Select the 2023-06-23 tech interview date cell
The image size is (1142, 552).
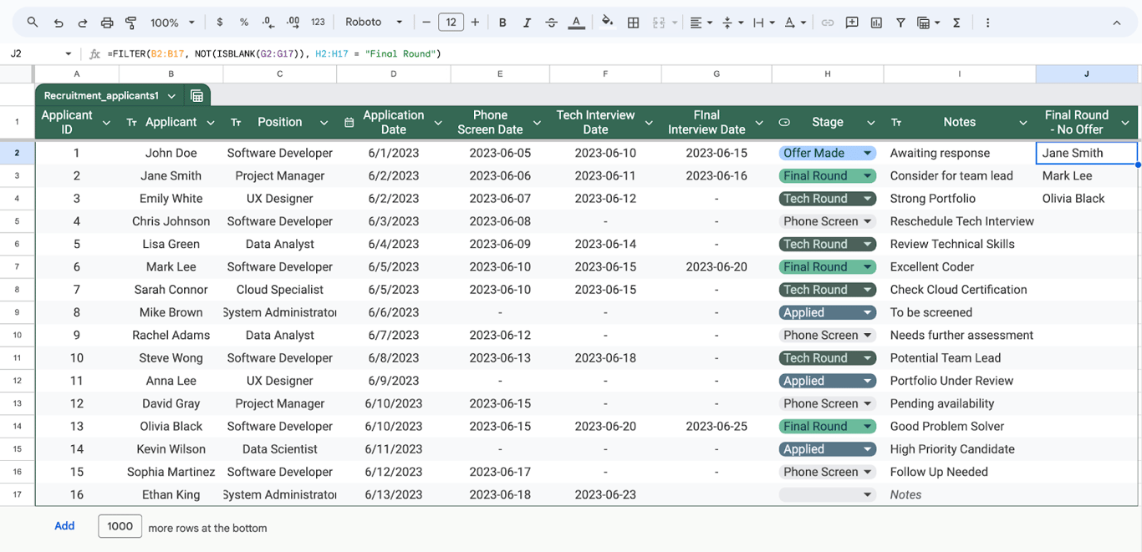click(x=606, y=494)
